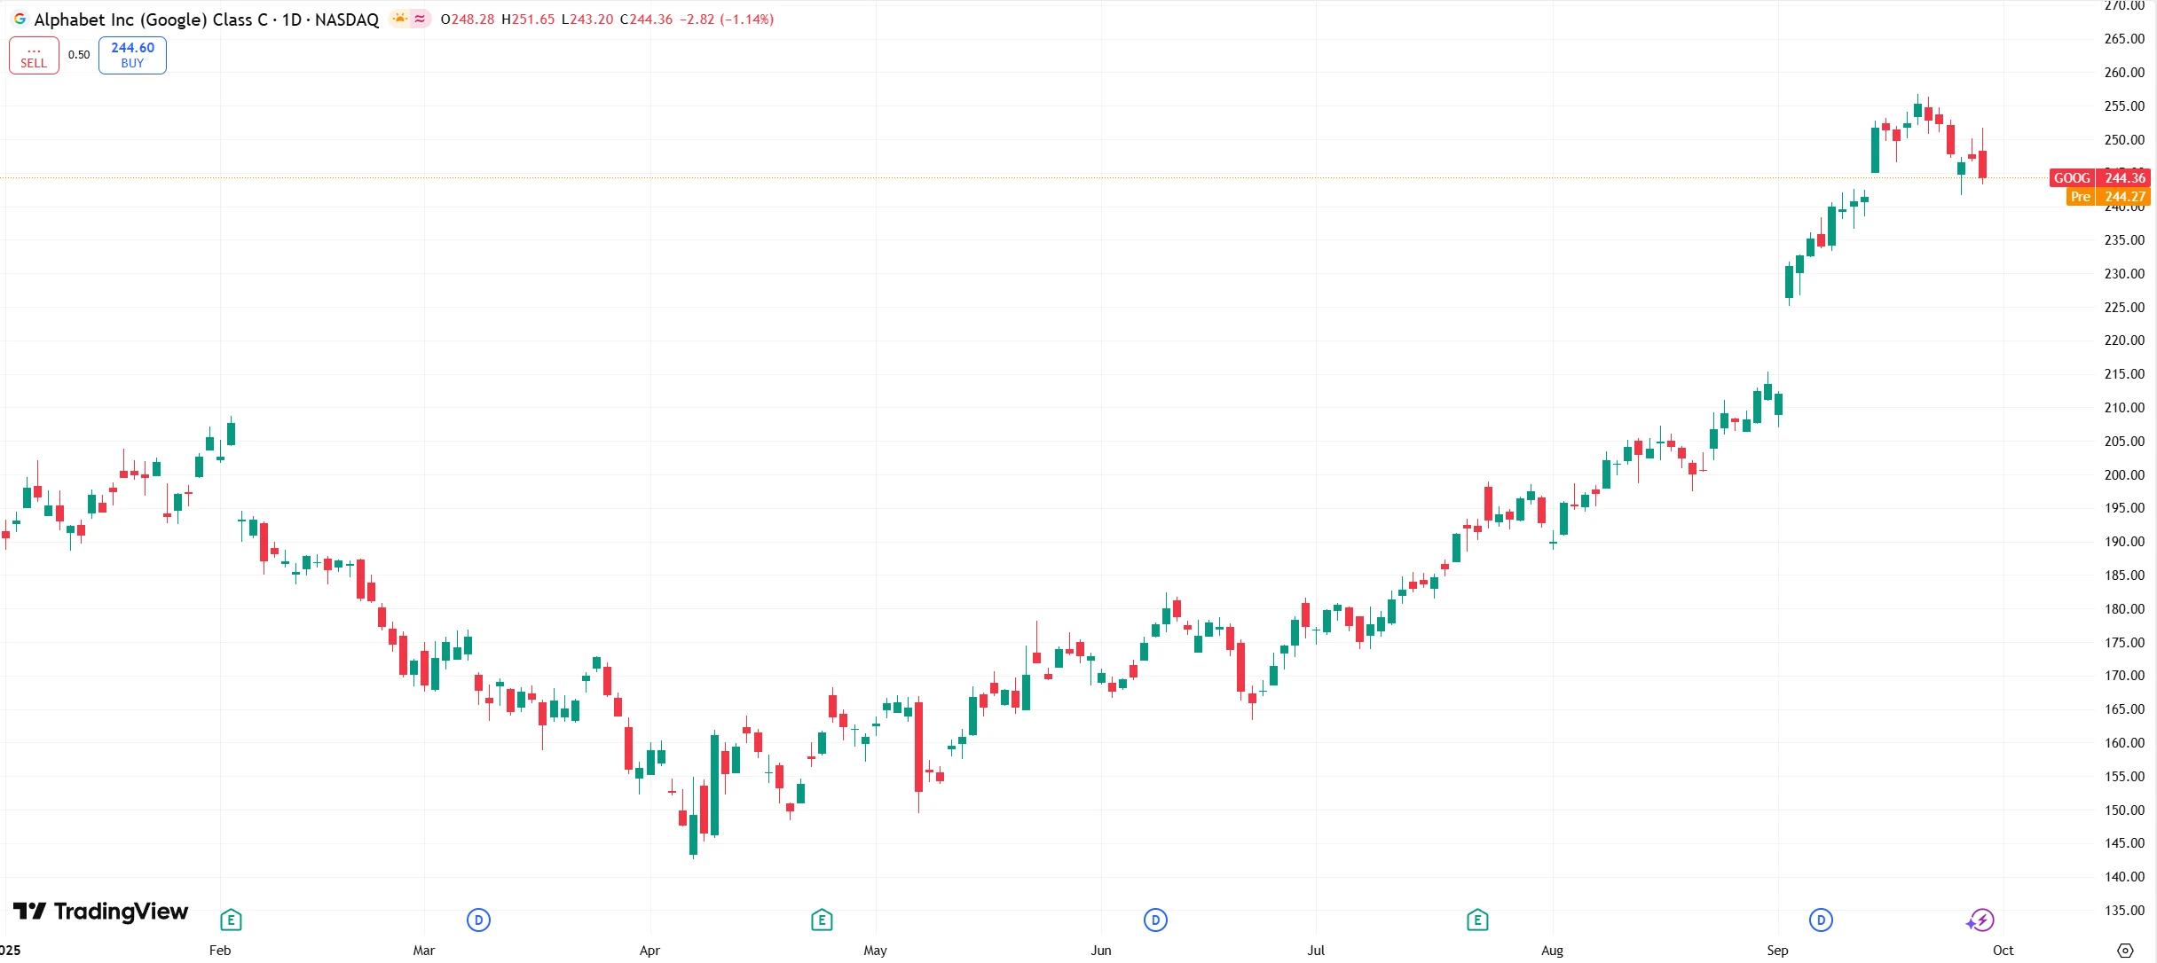Image resolution: width=2157 pixels, height=963 pixels.
Task: Open chart settings hexagon icon at bottom right
Action: (2125, 951)
